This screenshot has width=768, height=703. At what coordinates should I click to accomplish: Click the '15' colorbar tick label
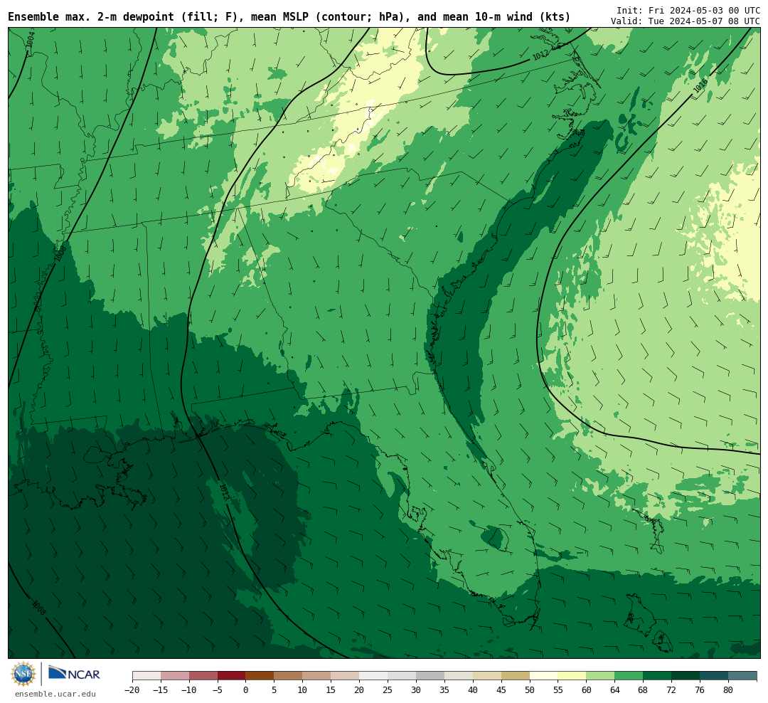[x=331, y=690]
